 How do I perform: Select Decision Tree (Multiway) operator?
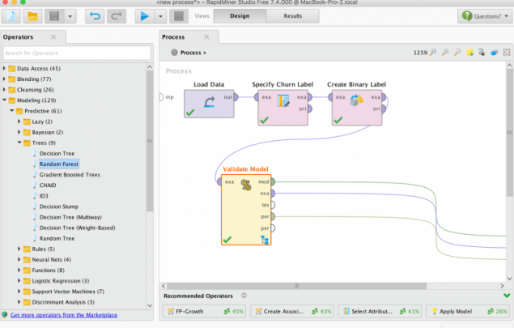[70, 217]
